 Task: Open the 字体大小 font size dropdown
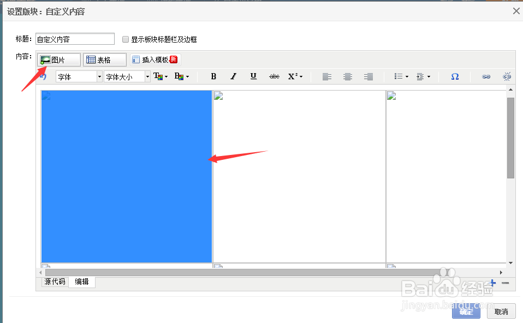(127, 77)
